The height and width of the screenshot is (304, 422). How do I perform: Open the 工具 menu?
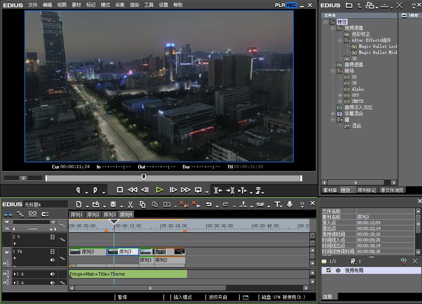click(149, 5)
